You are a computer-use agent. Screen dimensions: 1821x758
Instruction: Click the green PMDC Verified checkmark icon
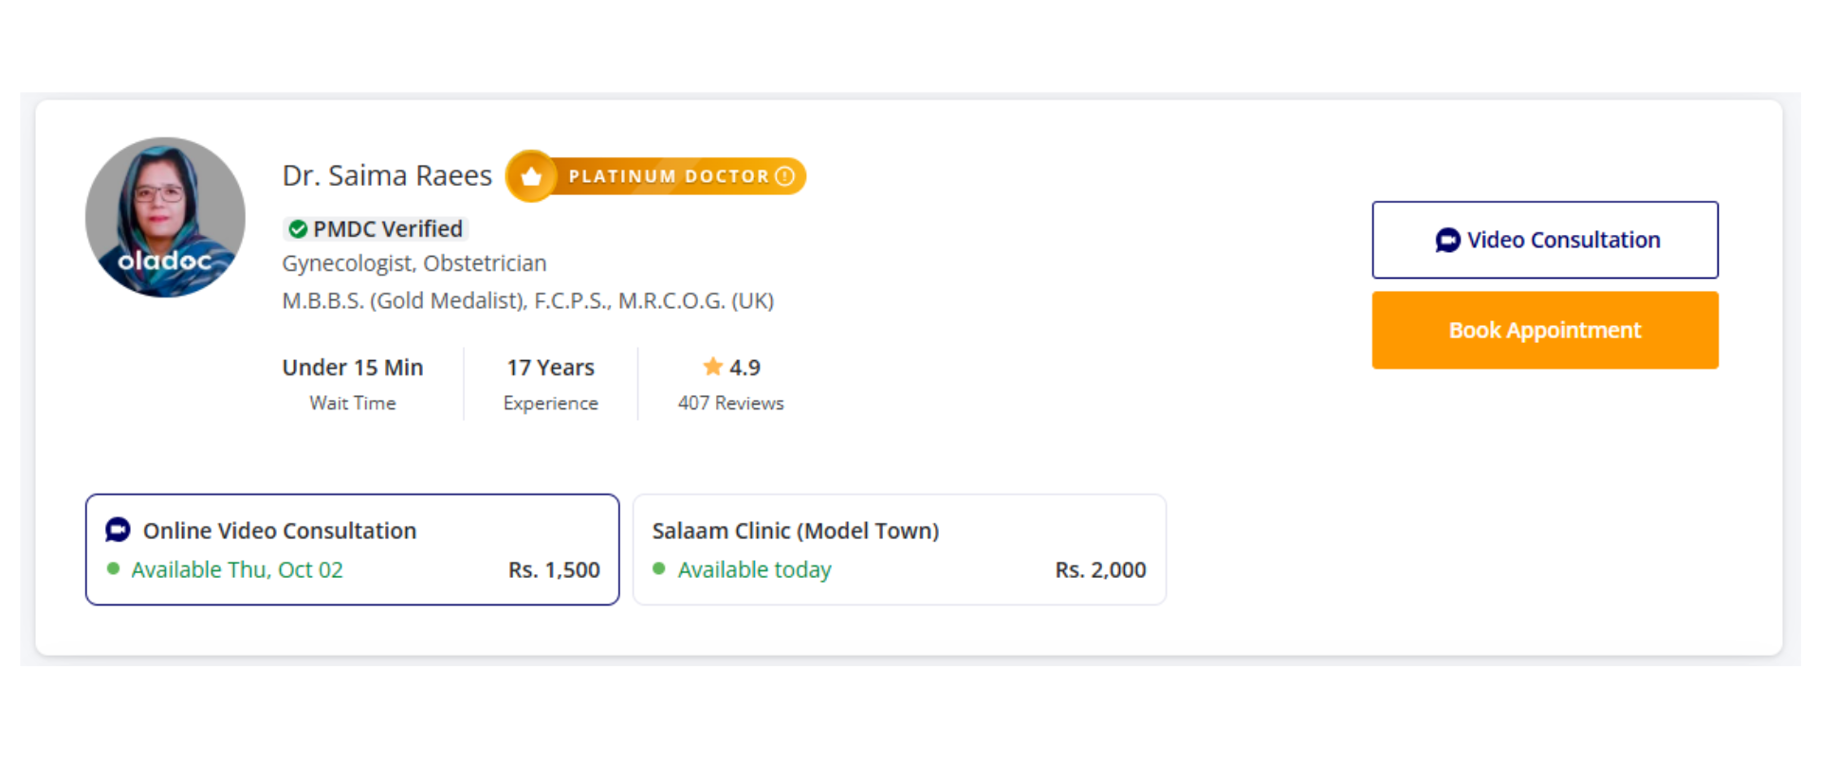coord(298,229)
